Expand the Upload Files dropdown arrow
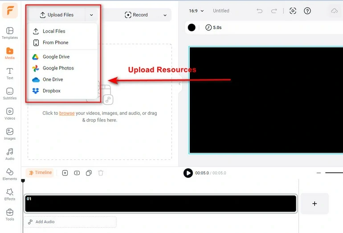The width and height of the screenshot is (343, 233). (91, 15)
